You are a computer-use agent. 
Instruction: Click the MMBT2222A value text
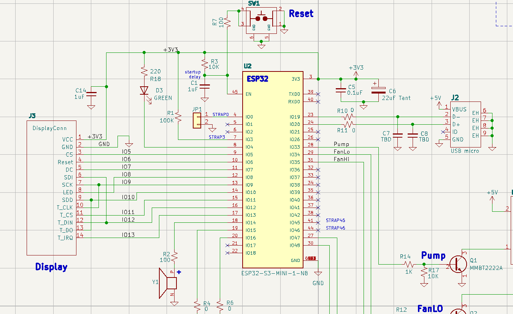[486, 268]
